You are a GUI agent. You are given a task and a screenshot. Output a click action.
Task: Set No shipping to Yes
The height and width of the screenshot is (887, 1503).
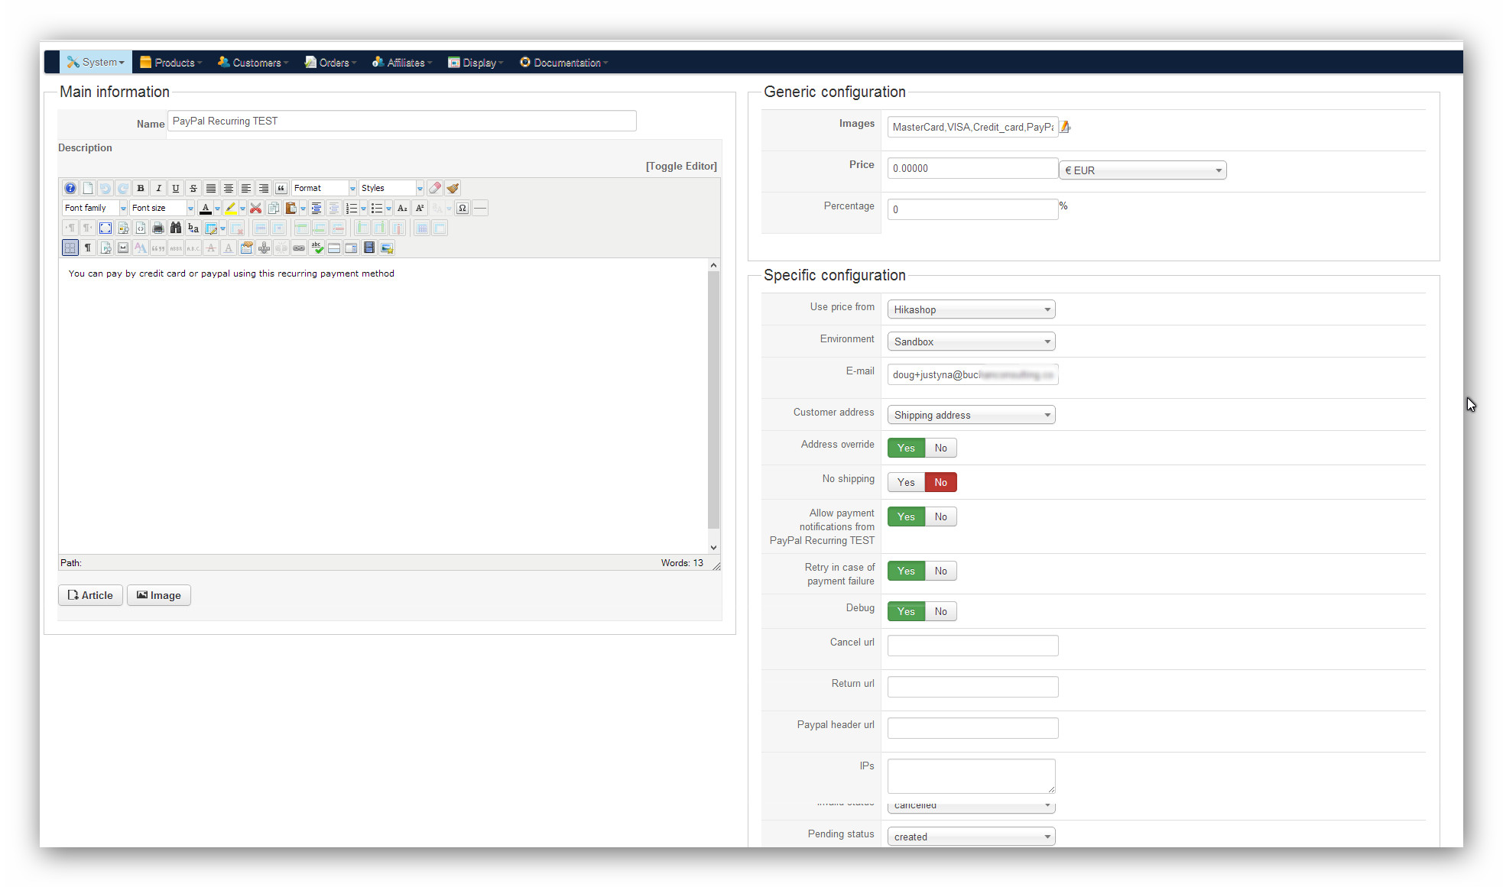pos(906,482)
